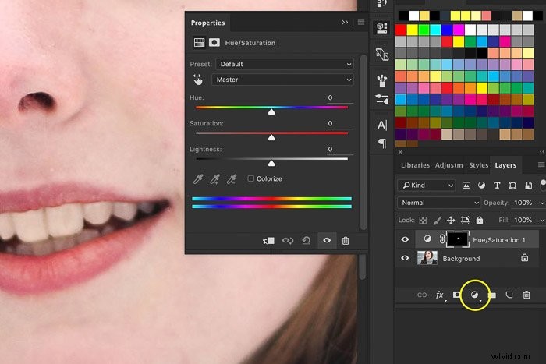Delete this adjustment layer from the Properties panel
Image resolution: width=546 pixels, height=364 pixels.
[x=346, y=241]
